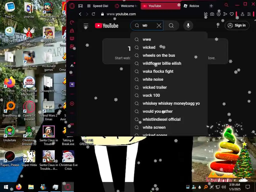Image resolution: width=256 pixels, height=192 pixels.
Task: Submit search with the magnifier button
Action: click(x=171, y=25)
